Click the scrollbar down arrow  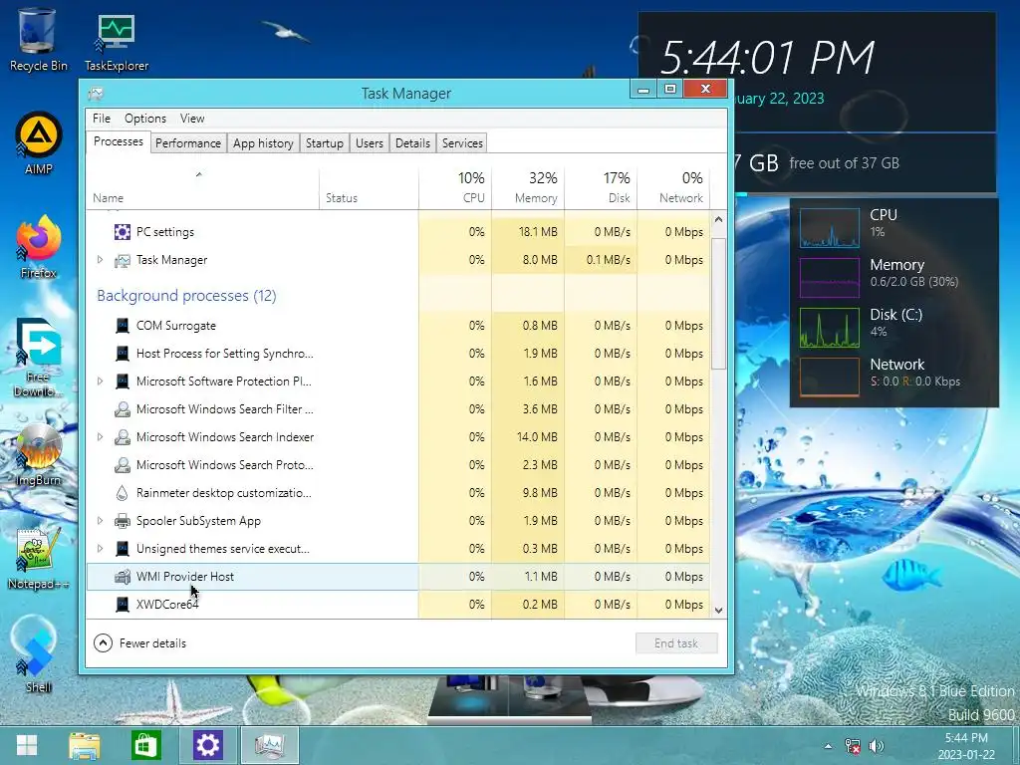coord(718,611)
